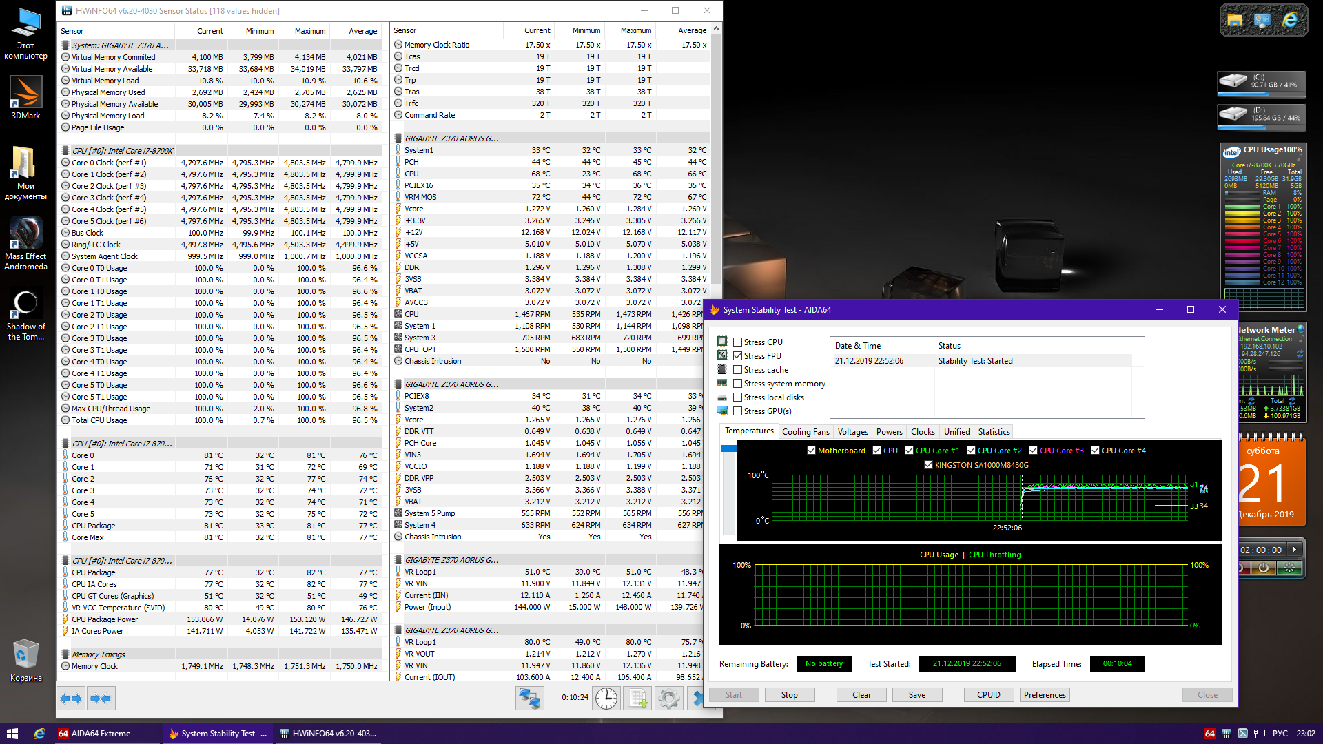Click the clock reset timer icon
The height and width of the screenshot is (744, 1323).
pos(606,699)
